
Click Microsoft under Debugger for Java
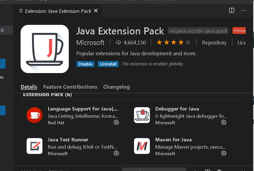coord(165,123)
